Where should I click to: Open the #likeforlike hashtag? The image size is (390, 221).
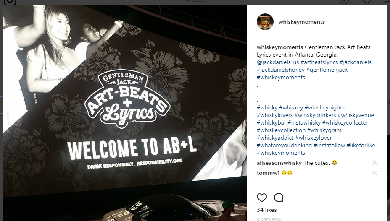361,145
